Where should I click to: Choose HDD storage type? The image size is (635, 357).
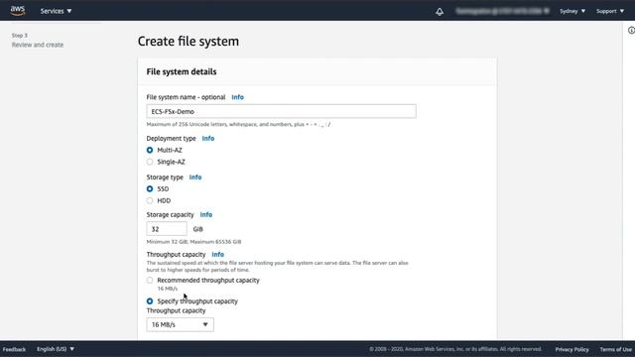coord(150,200)
